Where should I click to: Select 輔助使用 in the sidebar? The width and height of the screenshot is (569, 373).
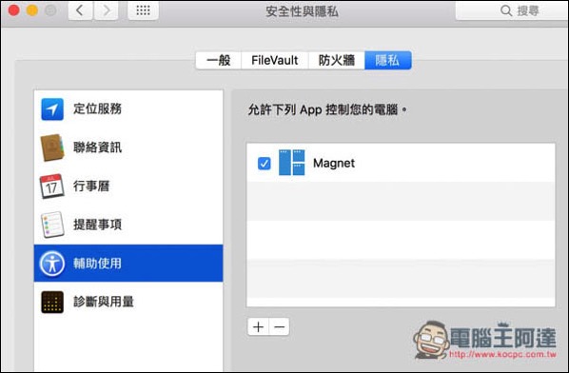tap(128, 264)
